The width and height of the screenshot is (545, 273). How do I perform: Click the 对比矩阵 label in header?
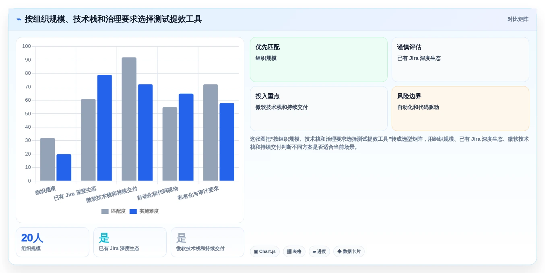(518, 19)
